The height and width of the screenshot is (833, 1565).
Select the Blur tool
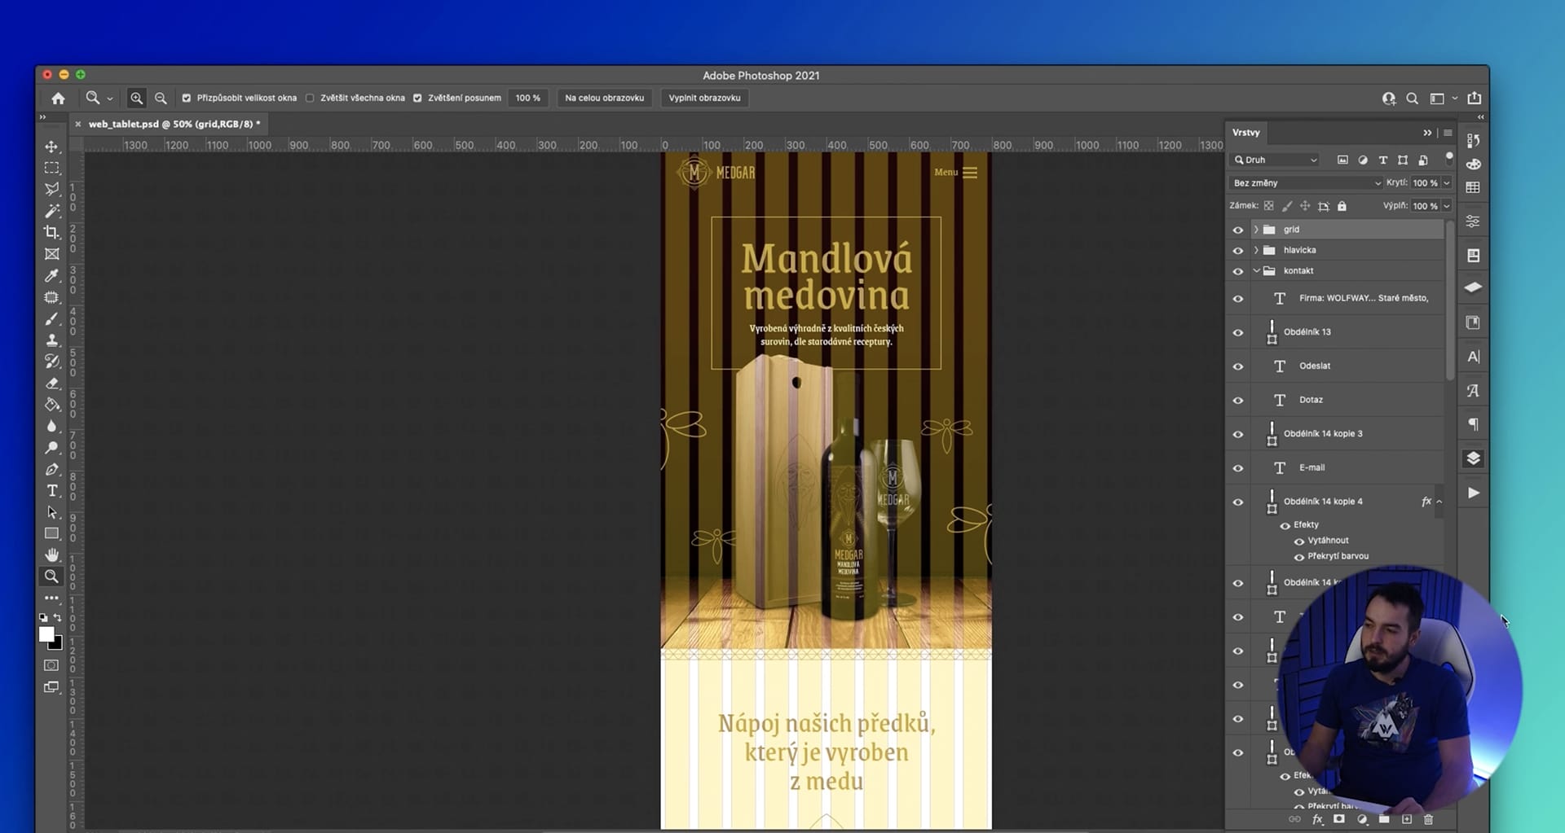[x=51, y=426]
